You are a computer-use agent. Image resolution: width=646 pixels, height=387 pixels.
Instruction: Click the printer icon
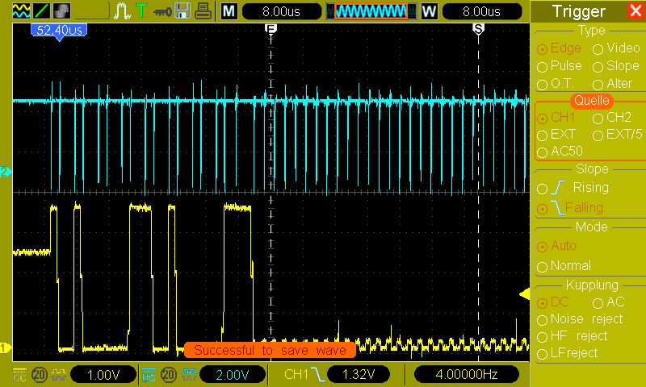click(203, 11)
